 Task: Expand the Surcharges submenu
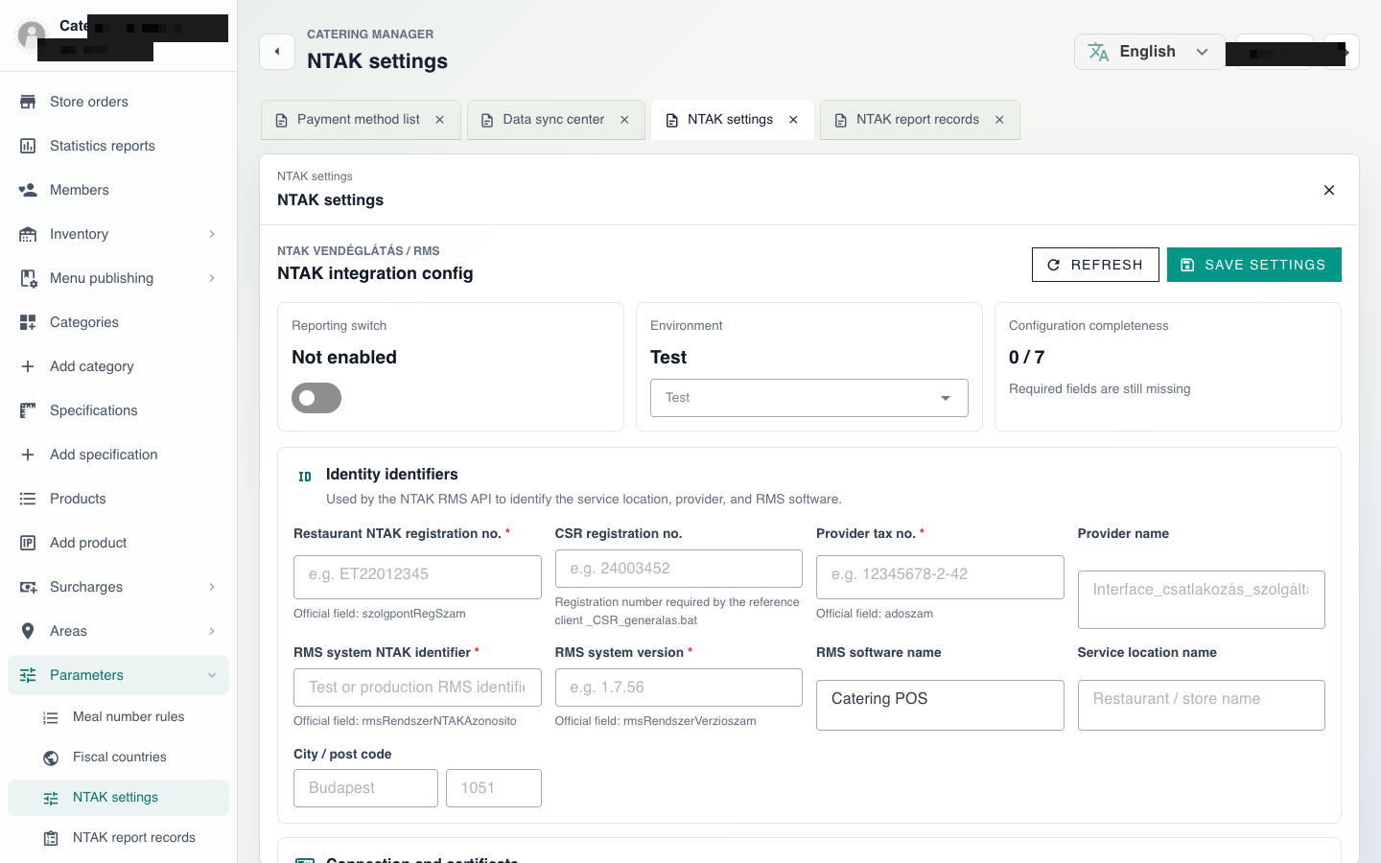(212, 587)
